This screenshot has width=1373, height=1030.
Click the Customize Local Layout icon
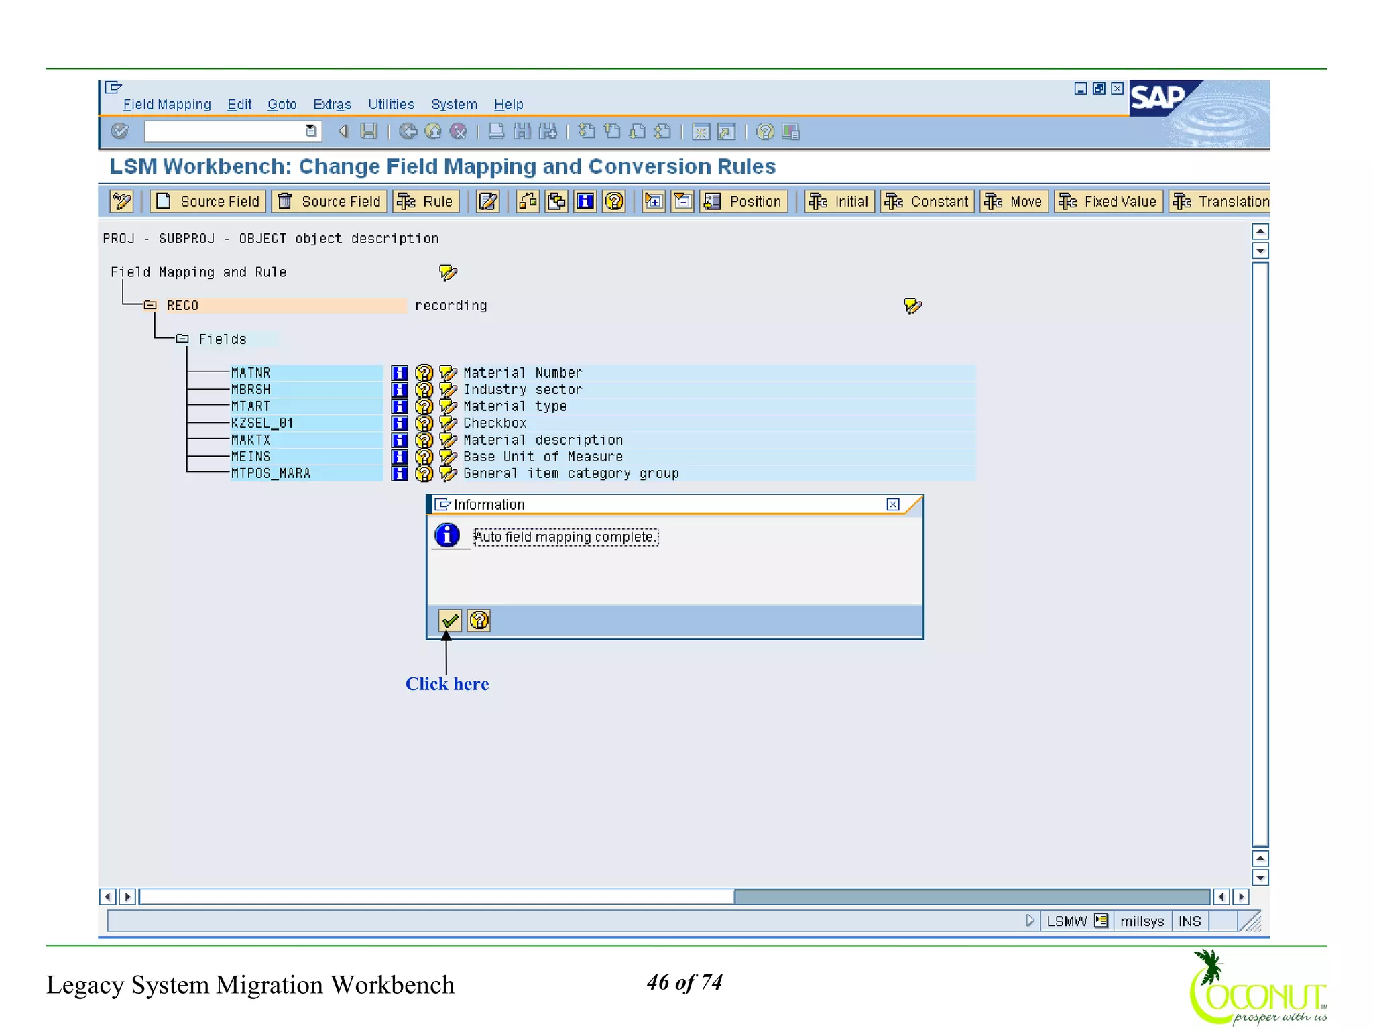(791, 132)
